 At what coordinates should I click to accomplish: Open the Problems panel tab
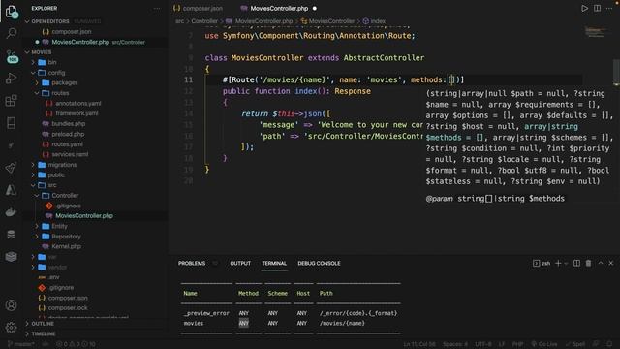click(192, 263)
